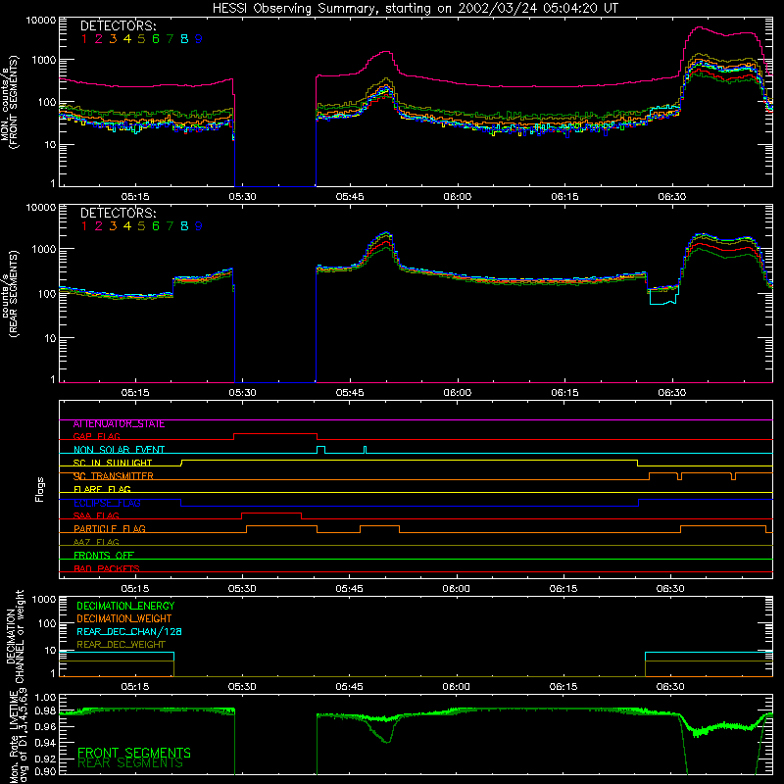Click the dim REAR SEGMENTS livetime legend label
784x784 pixels.
tap(130, 763)
